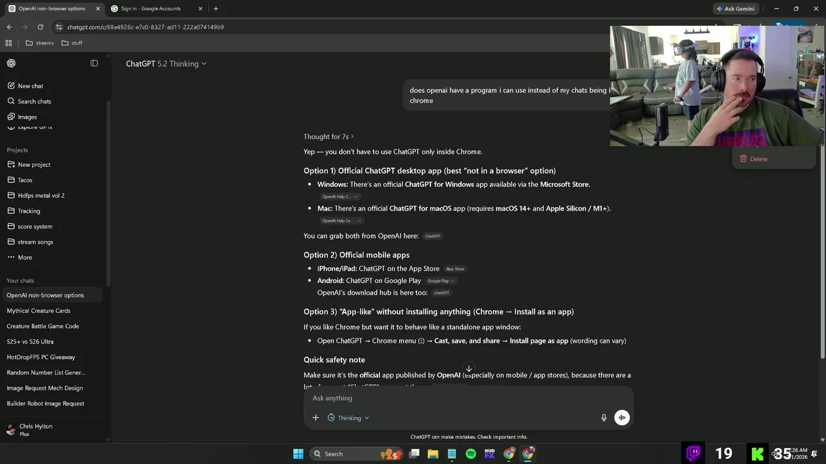This screenshot has height=464, width=826.
Task: Click the OpenAI Help source chip under Mac
Action: 341,220
